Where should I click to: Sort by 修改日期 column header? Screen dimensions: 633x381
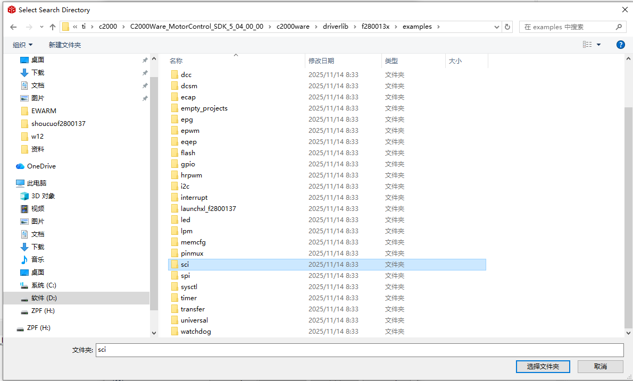pyautogui.click(x=321, y=61)
